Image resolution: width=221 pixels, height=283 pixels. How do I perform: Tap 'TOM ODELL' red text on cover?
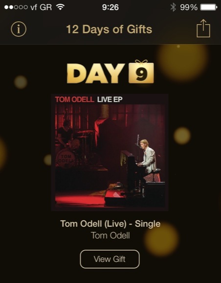pyautogui.click(x=74, y=100)
